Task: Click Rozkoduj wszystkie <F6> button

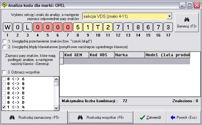Action: [x=101, y=117]
